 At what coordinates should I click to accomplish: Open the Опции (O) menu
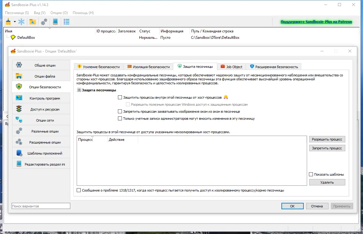coord(59,13)
